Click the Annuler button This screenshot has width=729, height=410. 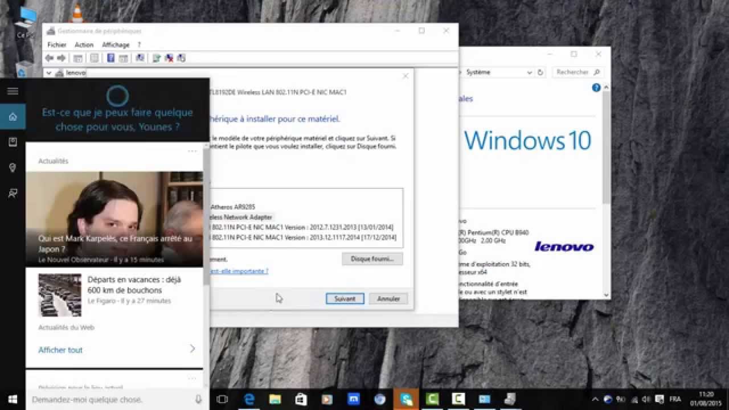388,298
